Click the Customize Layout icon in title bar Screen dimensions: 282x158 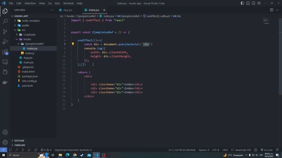(x=259, y=3)
